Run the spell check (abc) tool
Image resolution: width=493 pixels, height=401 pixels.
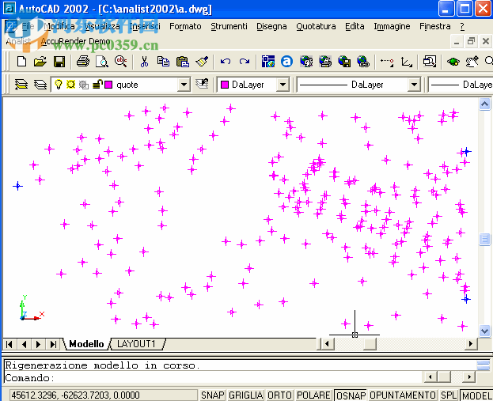click(x=121, y=61)
